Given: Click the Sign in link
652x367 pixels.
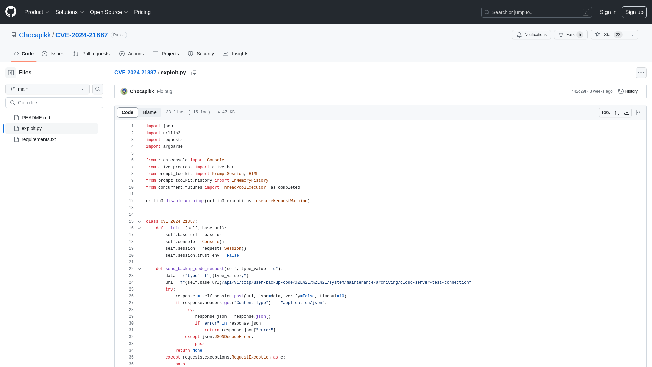Looking at the screenshot, I should 608,12.
